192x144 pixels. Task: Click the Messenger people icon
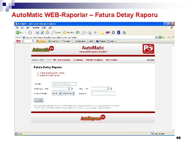[x=124, y=33]
